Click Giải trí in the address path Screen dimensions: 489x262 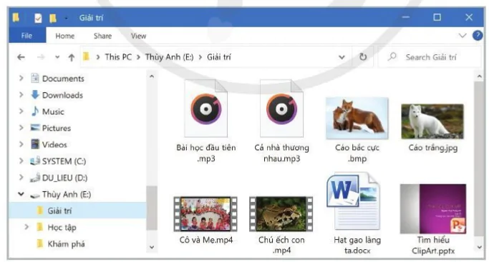coord(219,57)
